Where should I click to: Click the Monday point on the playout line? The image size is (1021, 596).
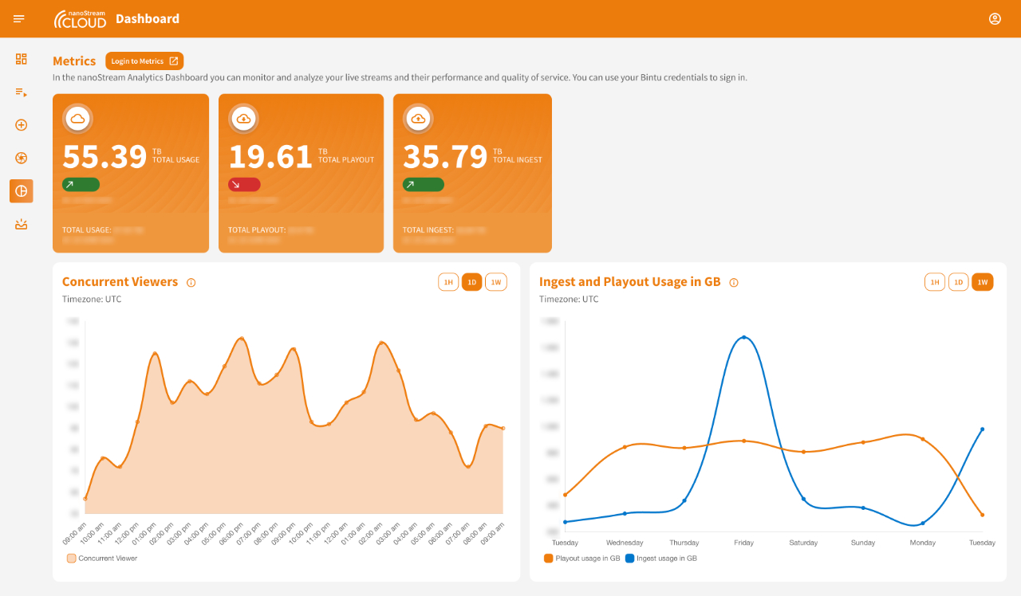(923, 439)
